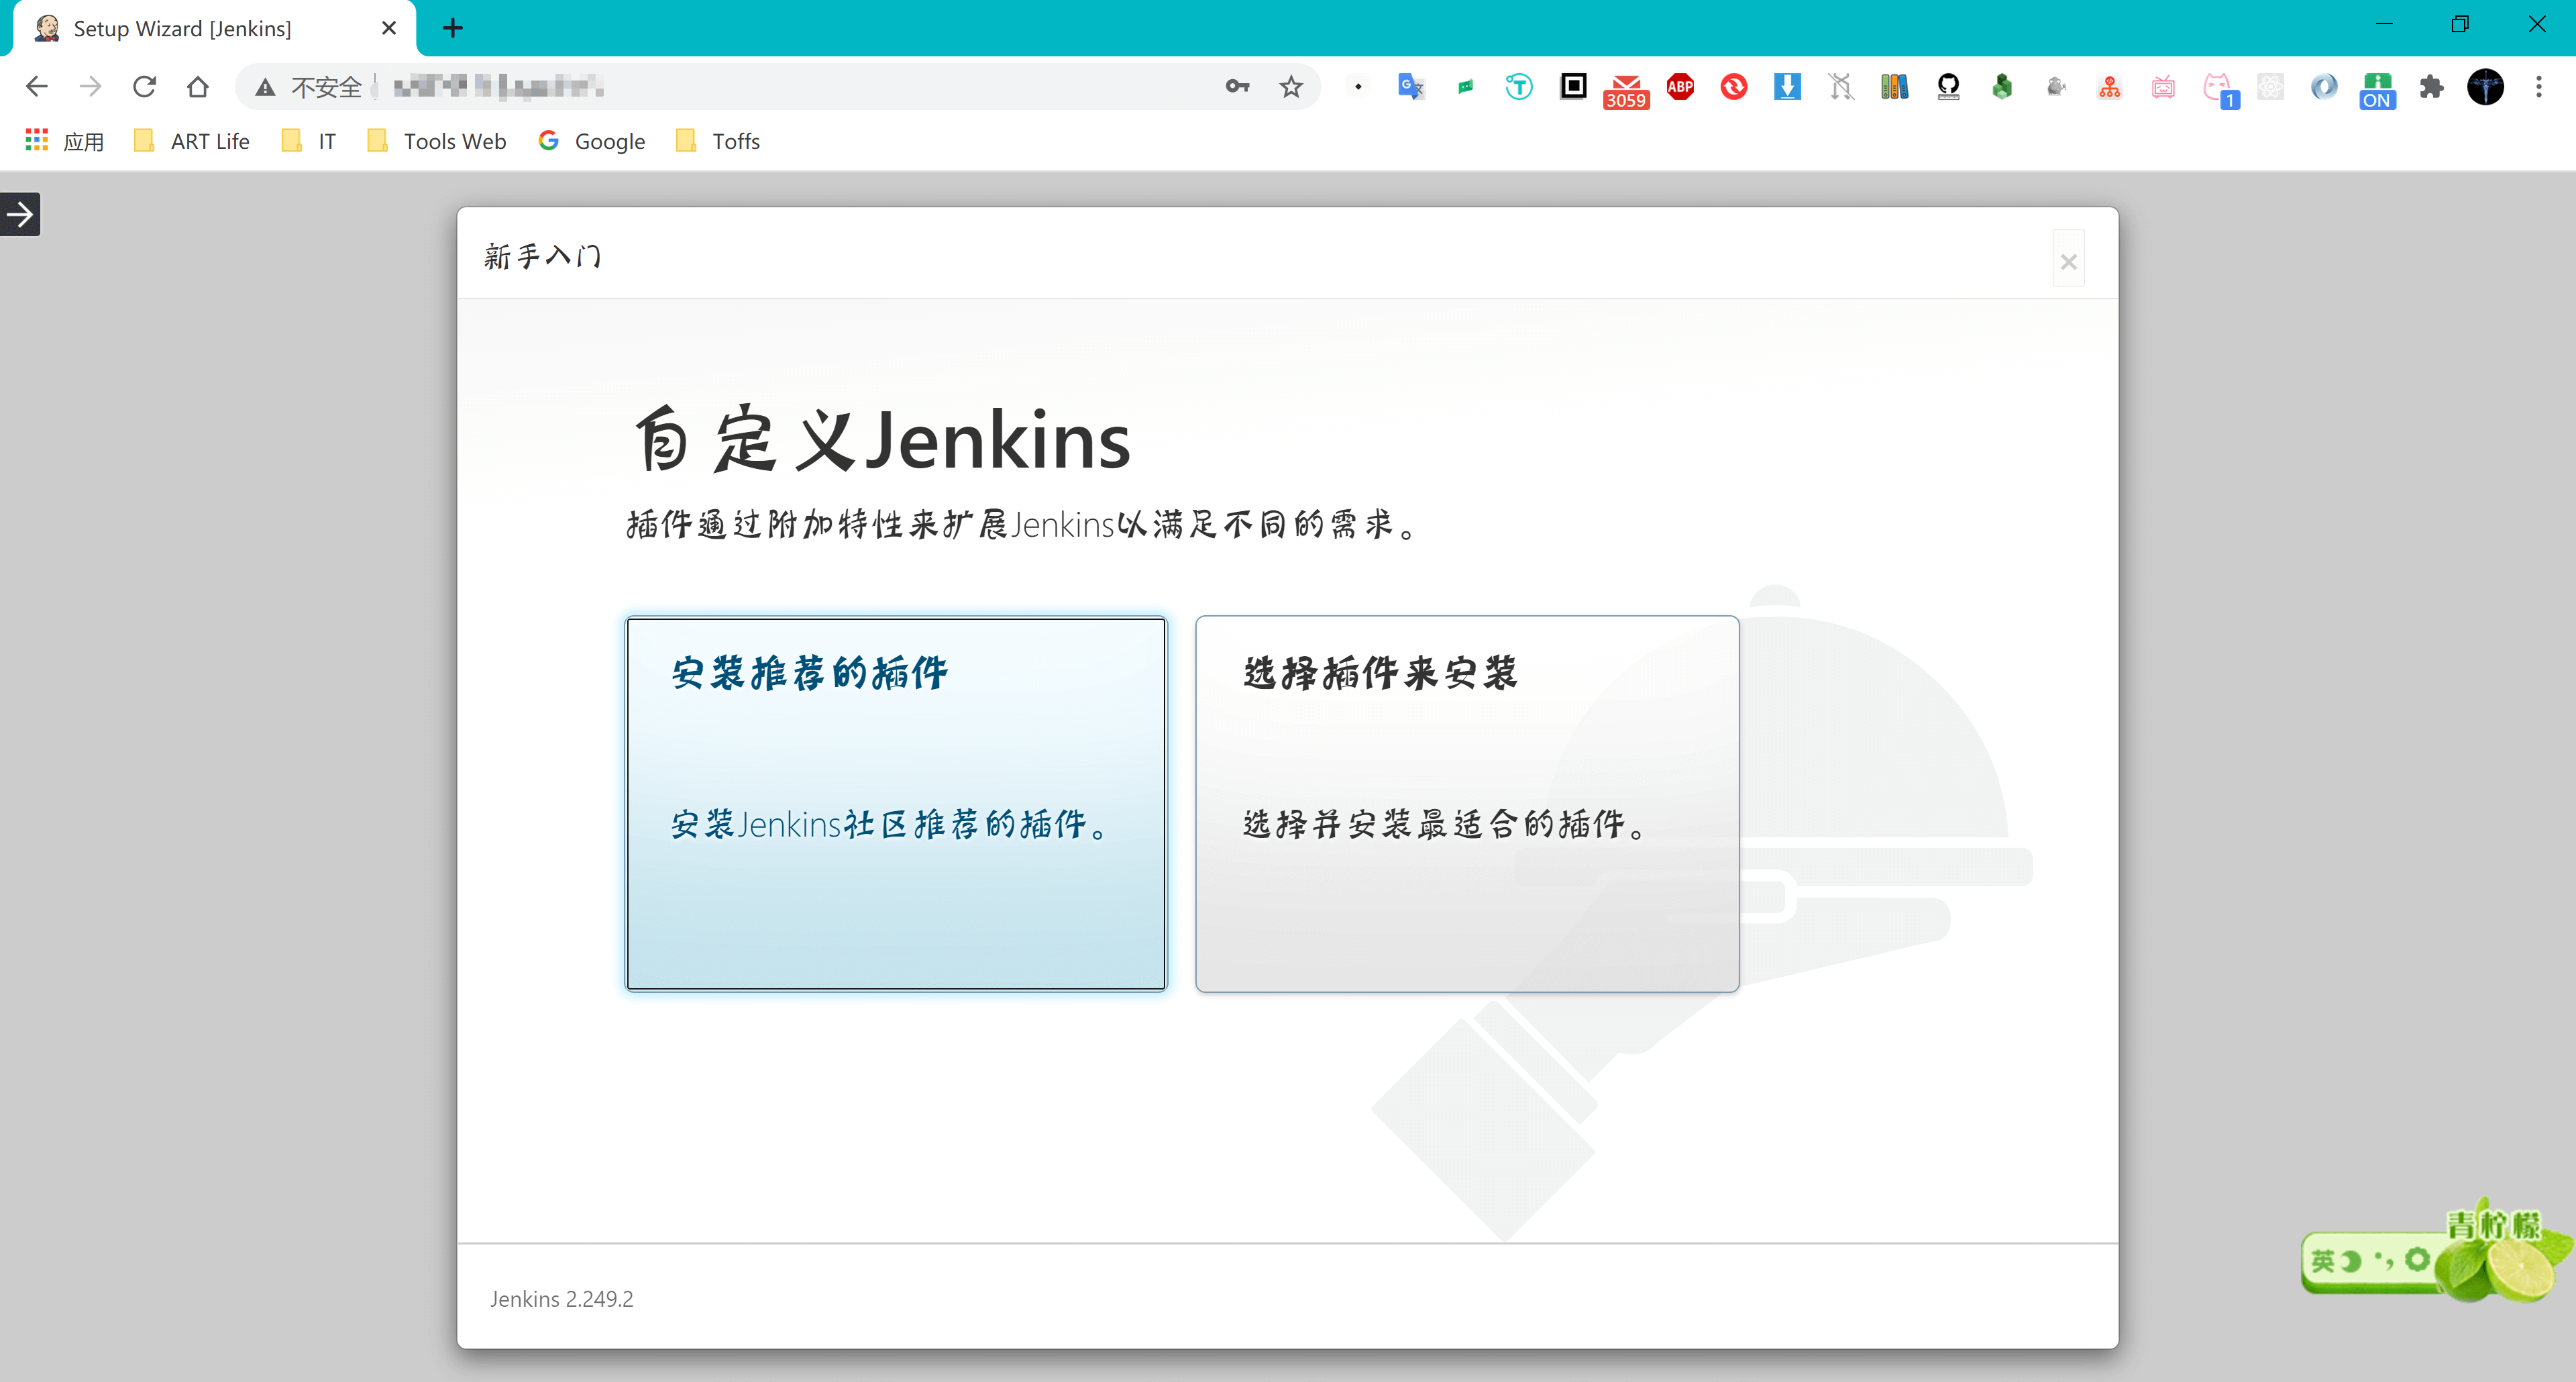This screenshot has width=2576, height=1382.
Task: Close the Jenkins setup wizard dialog
Action: pyautogui.click(x=2068, y=261)
